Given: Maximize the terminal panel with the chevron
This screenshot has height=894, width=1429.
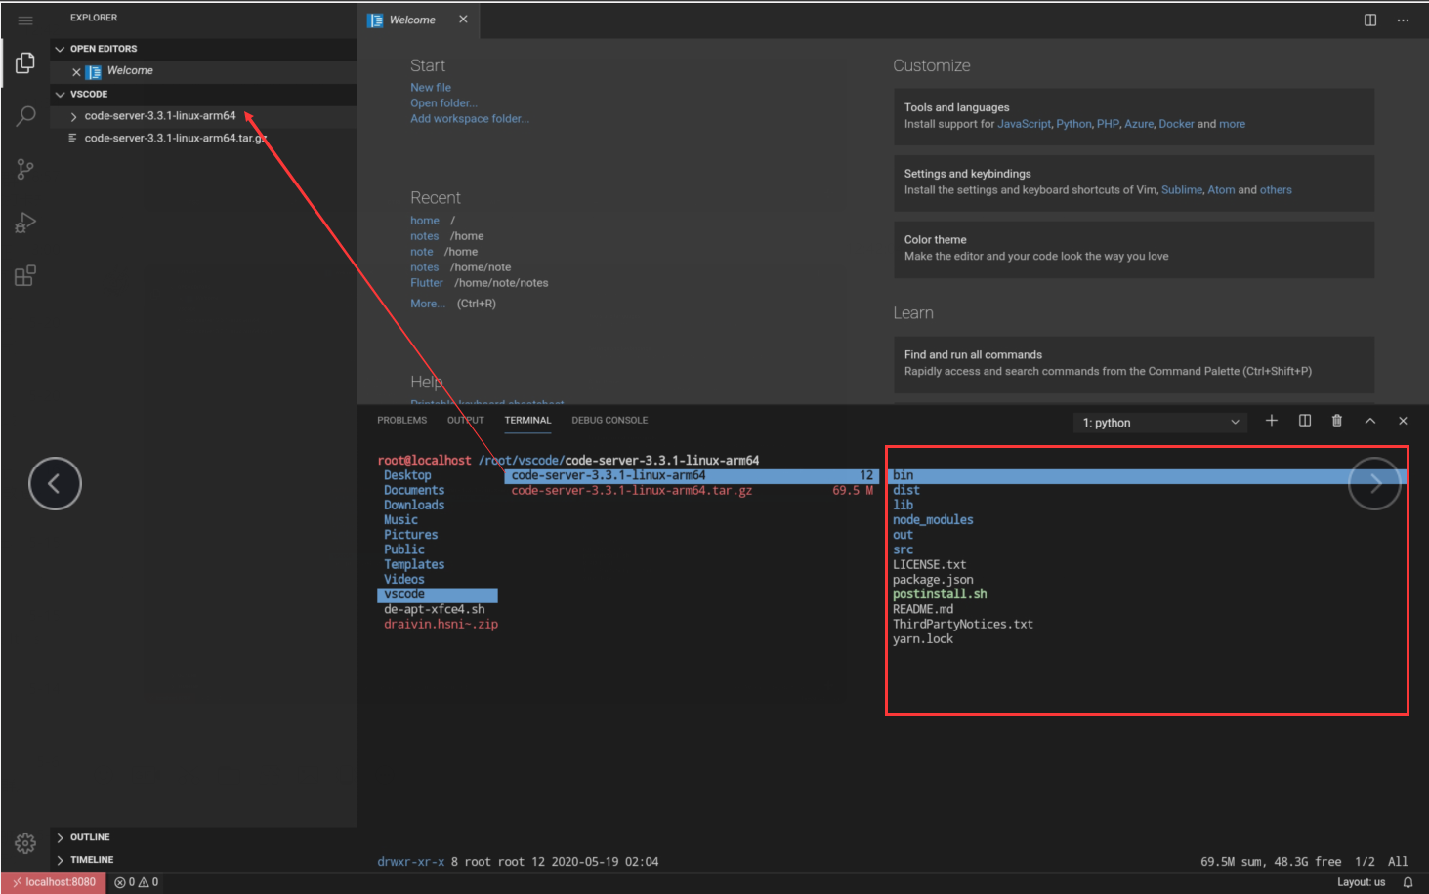Looking at the screenshot, I should tap(1369, 421).
